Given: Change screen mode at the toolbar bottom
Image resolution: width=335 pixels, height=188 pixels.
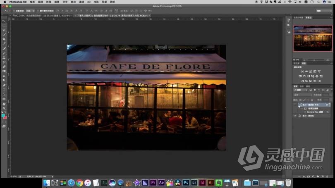Looking at the screenshot, I should (x=4, y=126).
